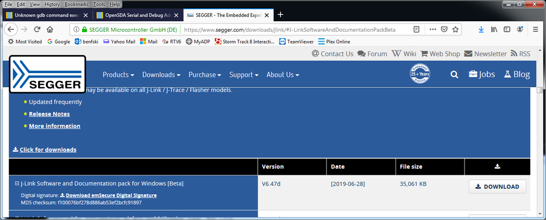The image size is (546, 220).
Task: Expand the Purchase dropdown menu
Action: pyautogui.click(x=205, y=75)
